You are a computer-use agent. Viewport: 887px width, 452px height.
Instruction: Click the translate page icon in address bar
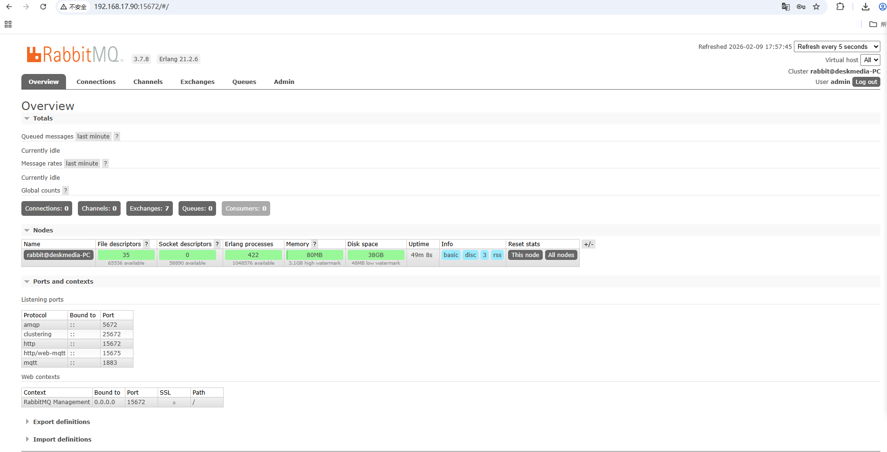[786, 7]
